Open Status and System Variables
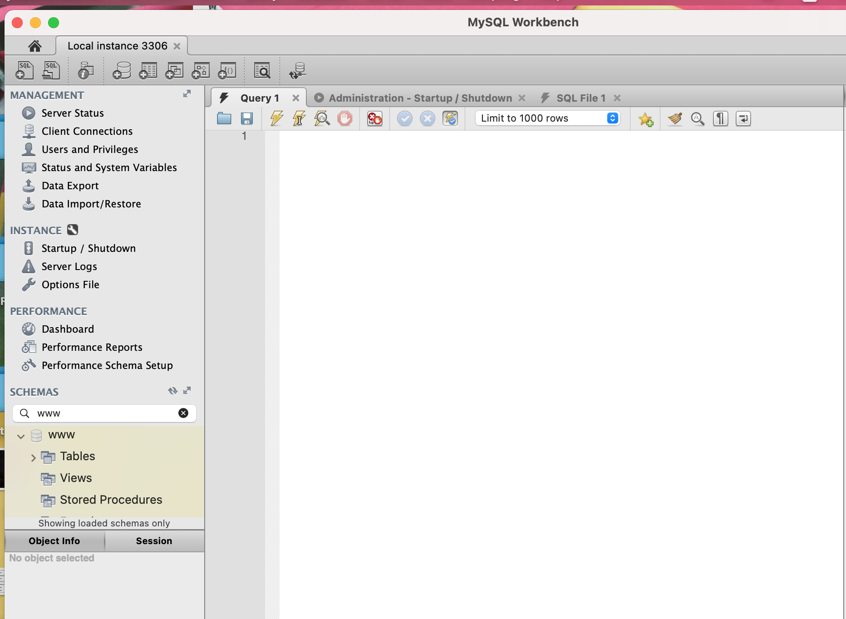The image size is (846, 619). (109, 167)
